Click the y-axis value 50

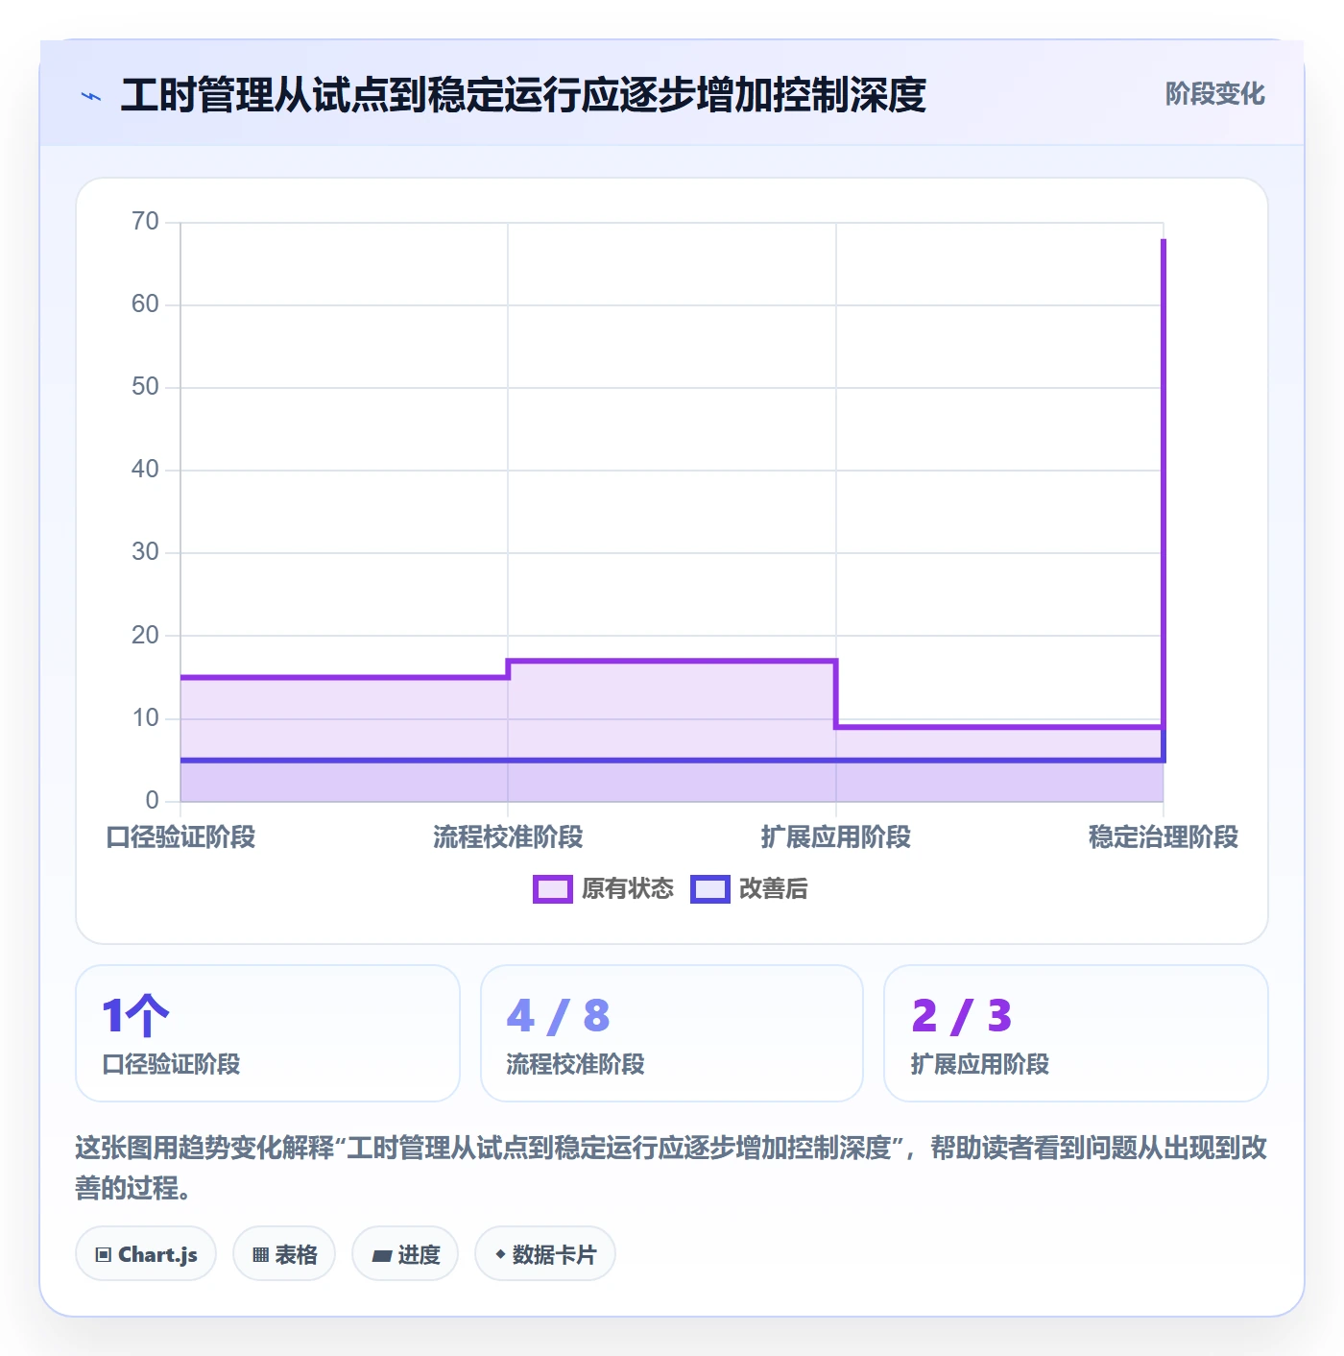pos(145,387)
